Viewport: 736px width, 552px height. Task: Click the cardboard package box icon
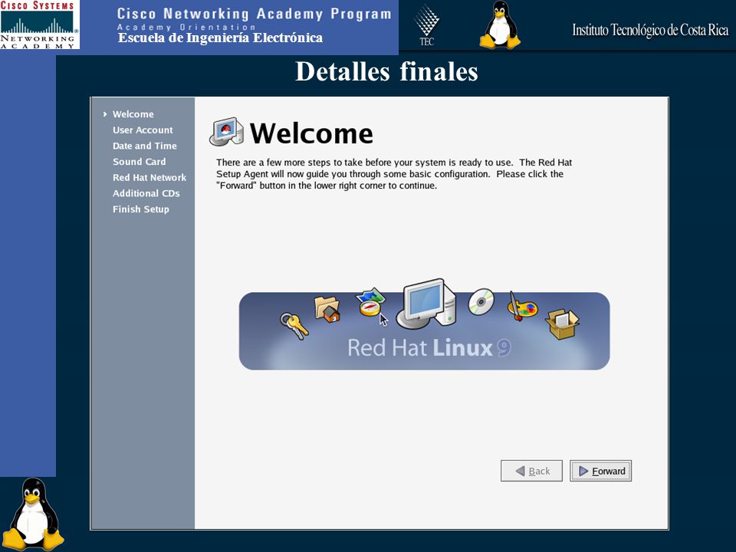tap(562, 324)
